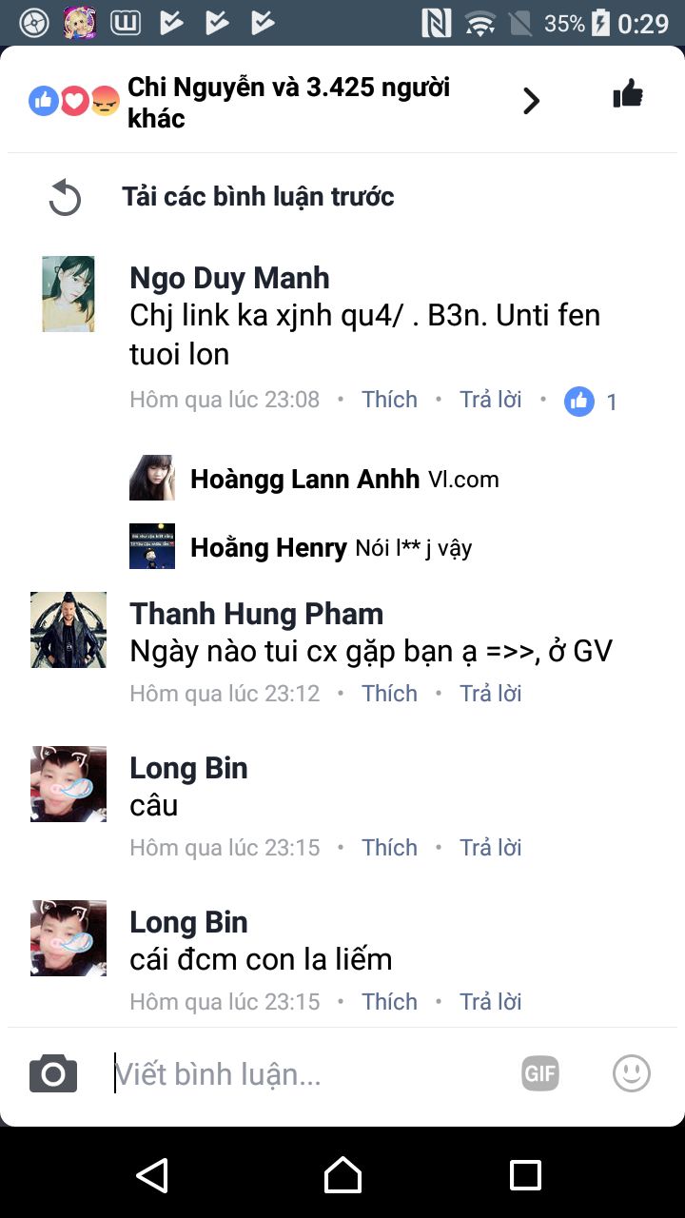685x1218 pixels.
Task: Tap the thumbs-up like icon at top right
Action: [x=628, y=93]
